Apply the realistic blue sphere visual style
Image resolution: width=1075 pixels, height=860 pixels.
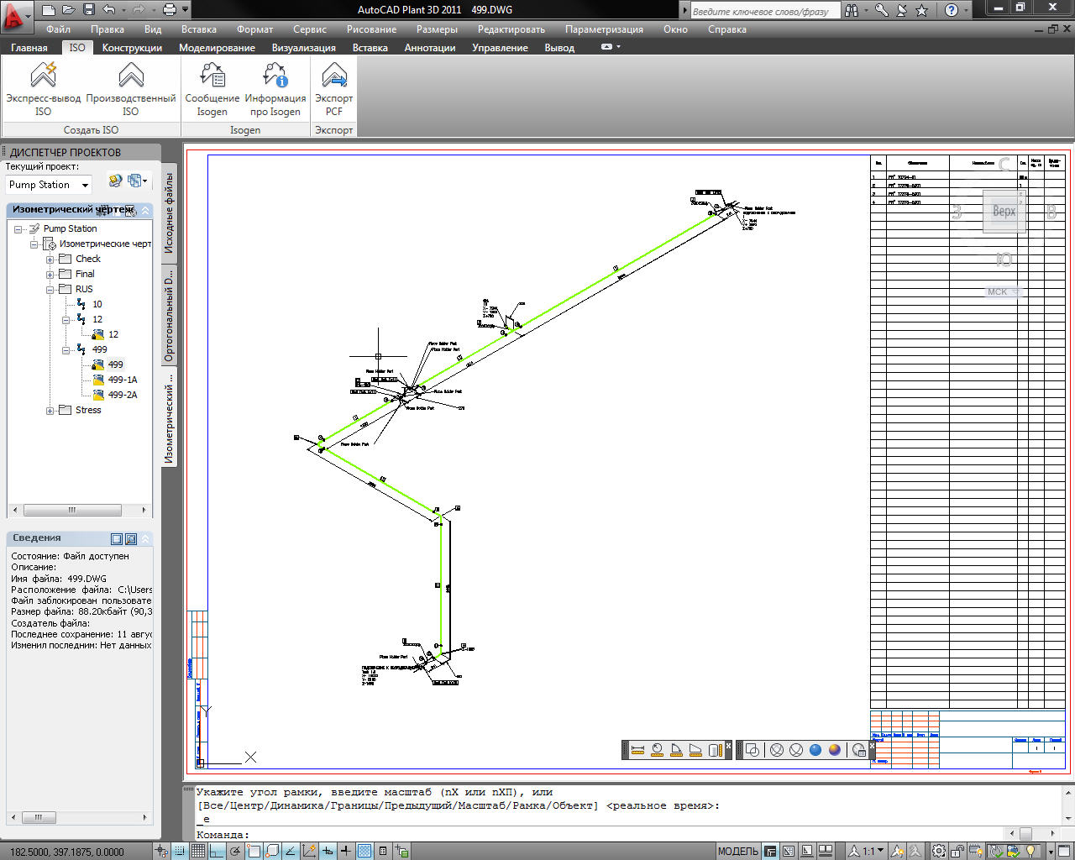815,750
